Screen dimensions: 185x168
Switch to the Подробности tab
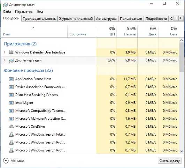156,19
